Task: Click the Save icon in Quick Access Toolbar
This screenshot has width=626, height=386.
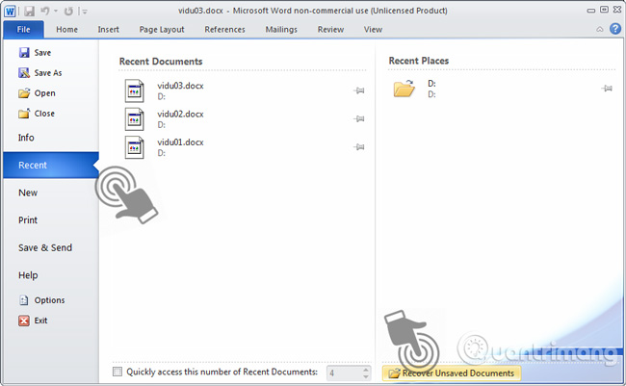Action: (x=29, y=11)
